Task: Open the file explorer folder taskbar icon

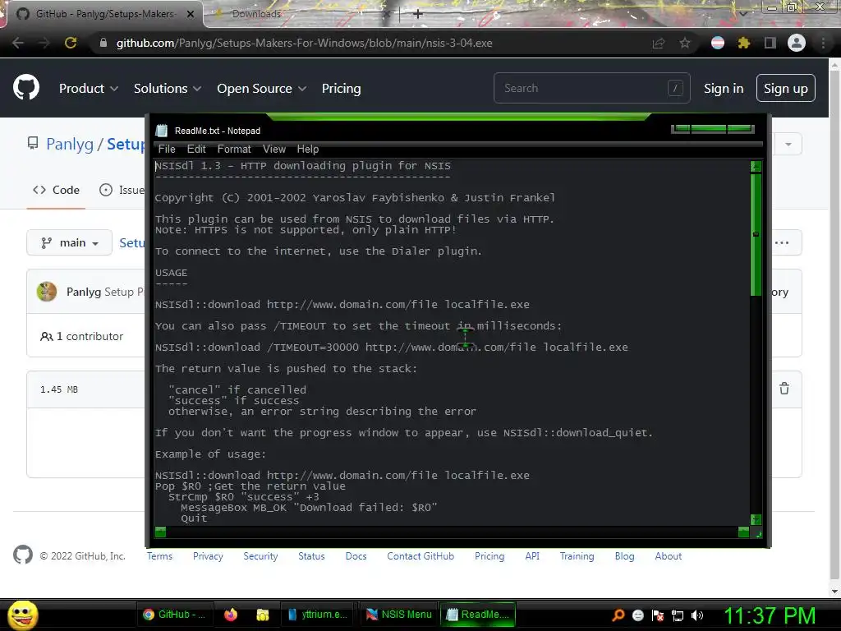Action: [262, 615]
